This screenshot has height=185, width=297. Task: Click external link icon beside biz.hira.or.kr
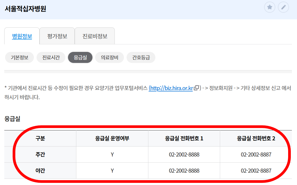click(x=196, y=88)
